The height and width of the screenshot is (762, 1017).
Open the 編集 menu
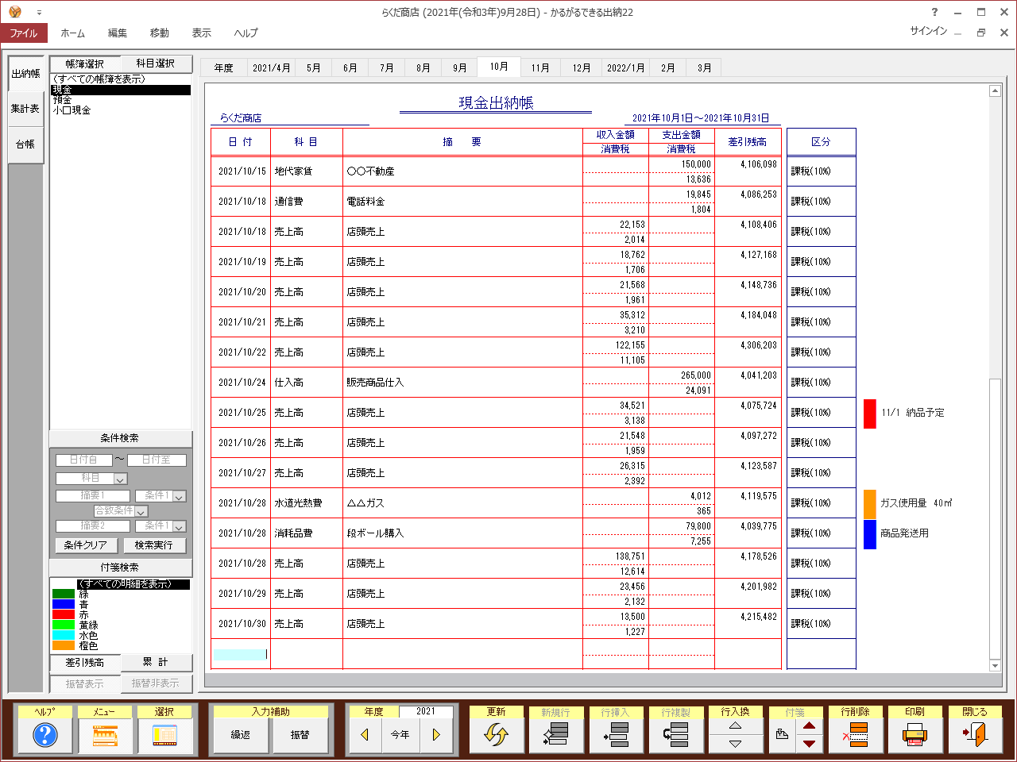(118, 33)
